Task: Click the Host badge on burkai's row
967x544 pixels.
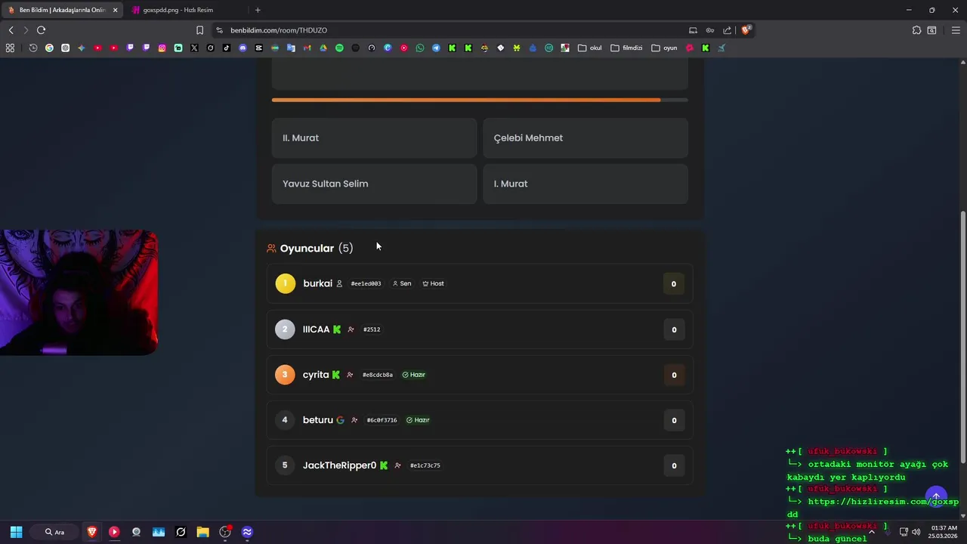Action: click(x=433, y=283)
